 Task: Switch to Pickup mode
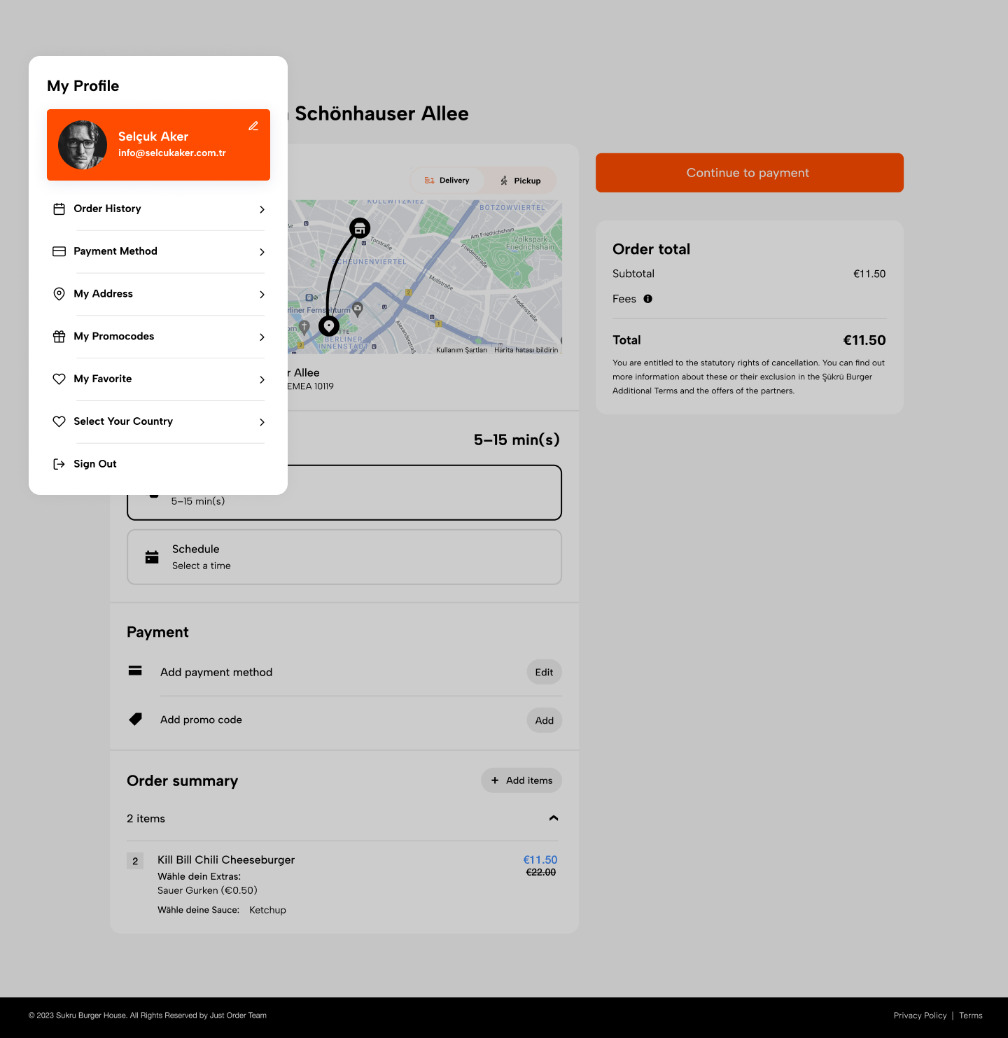[521, 181]
